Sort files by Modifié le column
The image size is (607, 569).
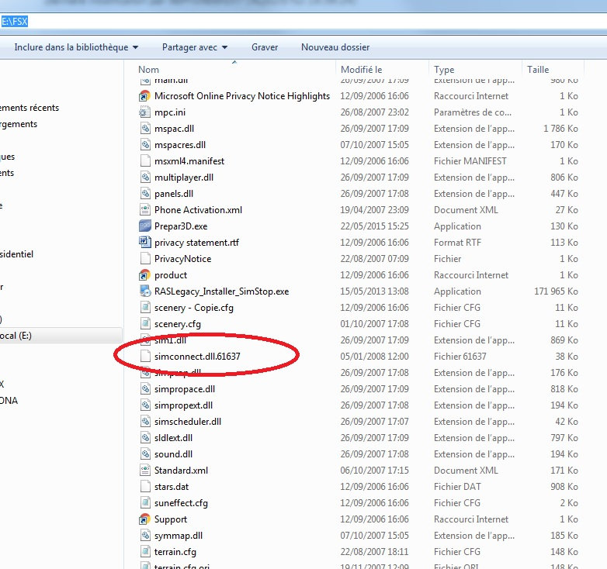point(382,69)
